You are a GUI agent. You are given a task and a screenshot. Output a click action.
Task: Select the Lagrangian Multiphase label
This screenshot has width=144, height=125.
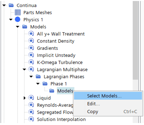point(62,70)
